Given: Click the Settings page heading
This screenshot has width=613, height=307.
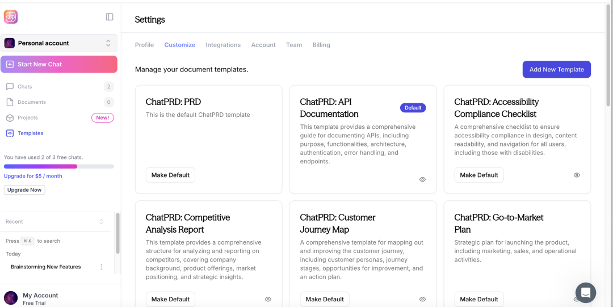Looking at the screenshot, I should coord(150,19).
